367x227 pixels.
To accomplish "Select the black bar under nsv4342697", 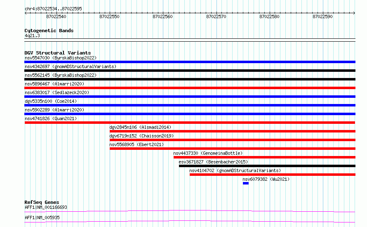I will coord(190,71).
